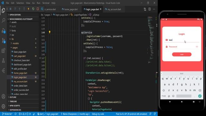Click the debug Step Into button
This screenshot has height=116, width=206.
(19, 9)
